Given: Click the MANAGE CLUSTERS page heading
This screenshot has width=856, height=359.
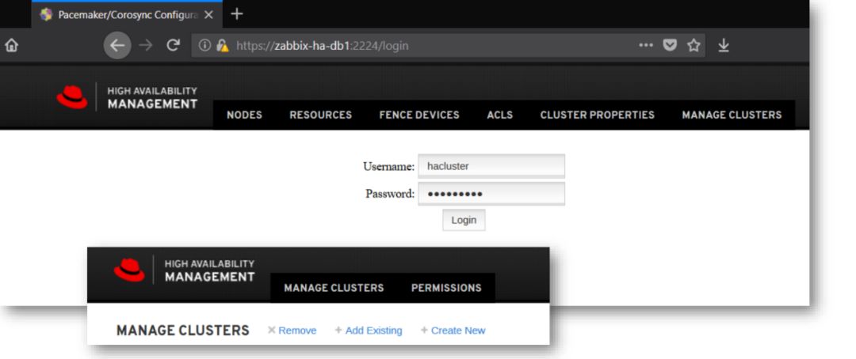Looking at the screenshot, I should click(183, 330).
